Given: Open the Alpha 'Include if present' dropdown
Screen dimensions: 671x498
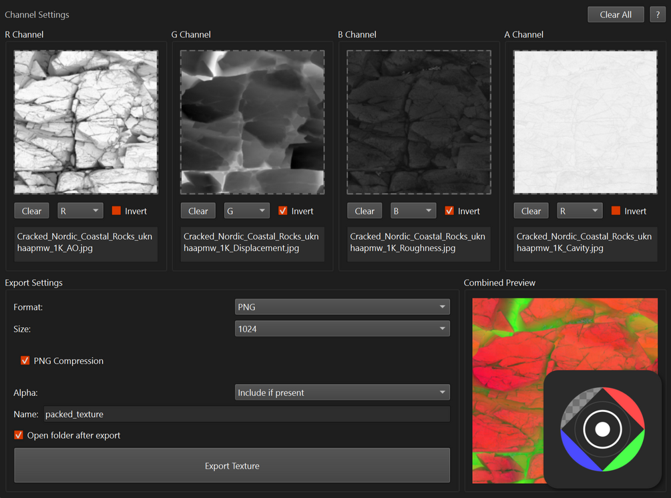Looking at the screenshot, I should click(x=342, y=392).
